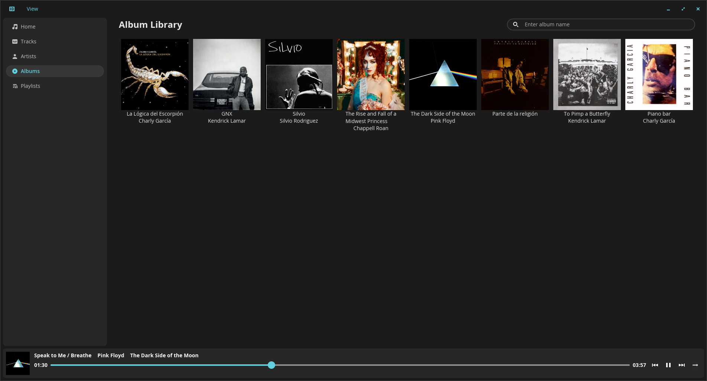Select Albums in sidebar
The image size is (707, 381).
point(55,71)
